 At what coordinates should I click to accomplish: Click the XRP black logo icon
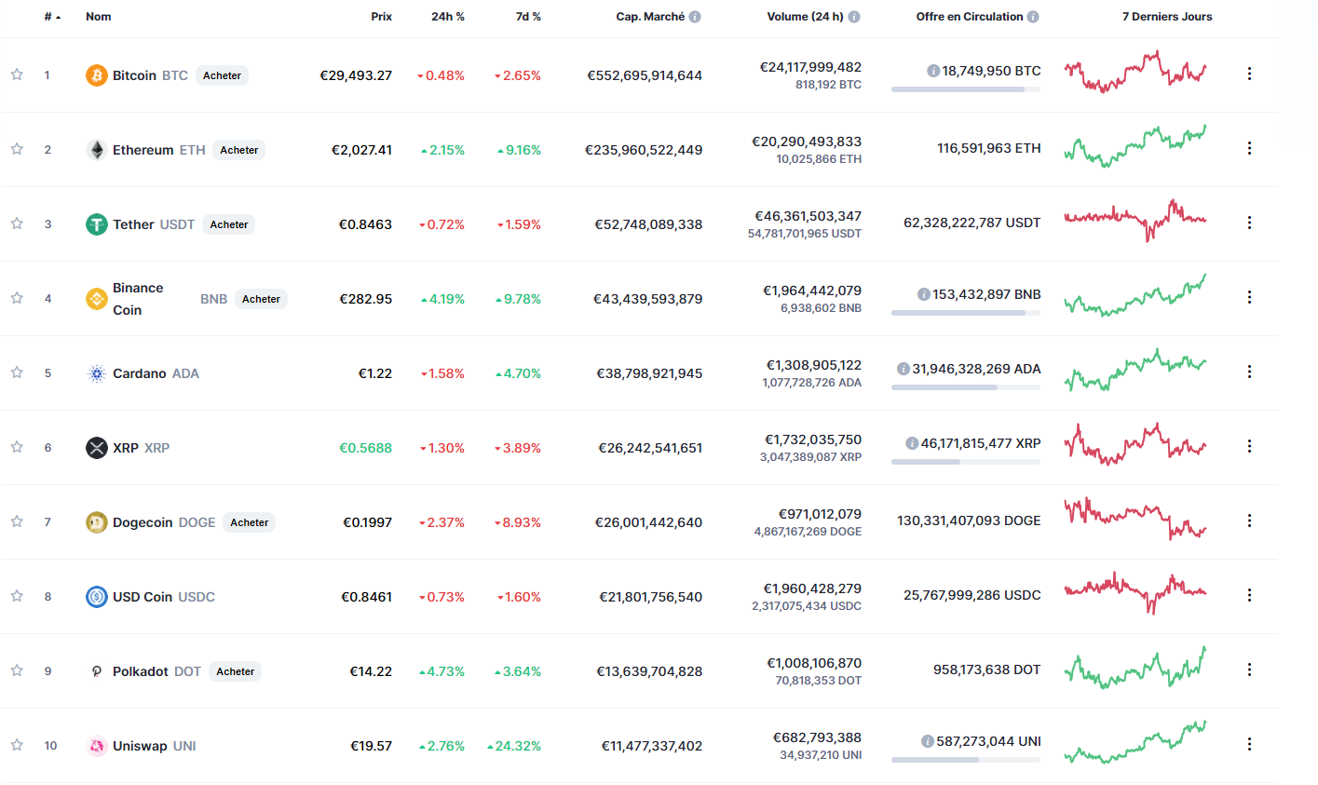97,448
